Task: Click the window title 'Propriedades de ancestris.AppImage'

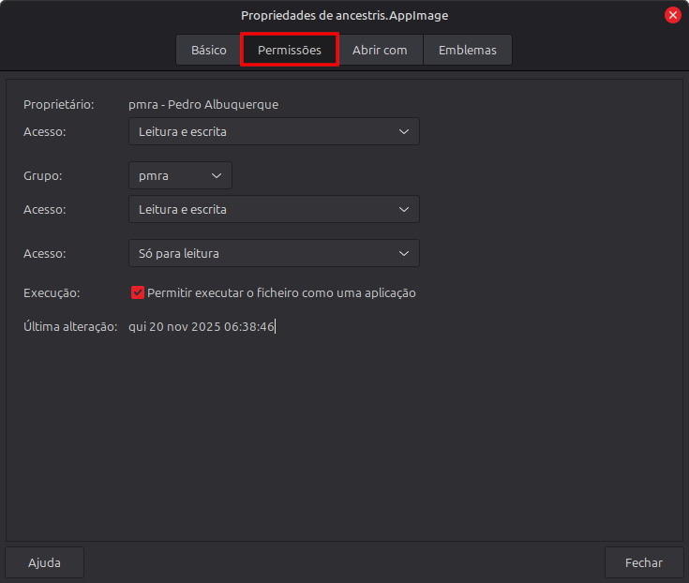Action: (344, 15)
